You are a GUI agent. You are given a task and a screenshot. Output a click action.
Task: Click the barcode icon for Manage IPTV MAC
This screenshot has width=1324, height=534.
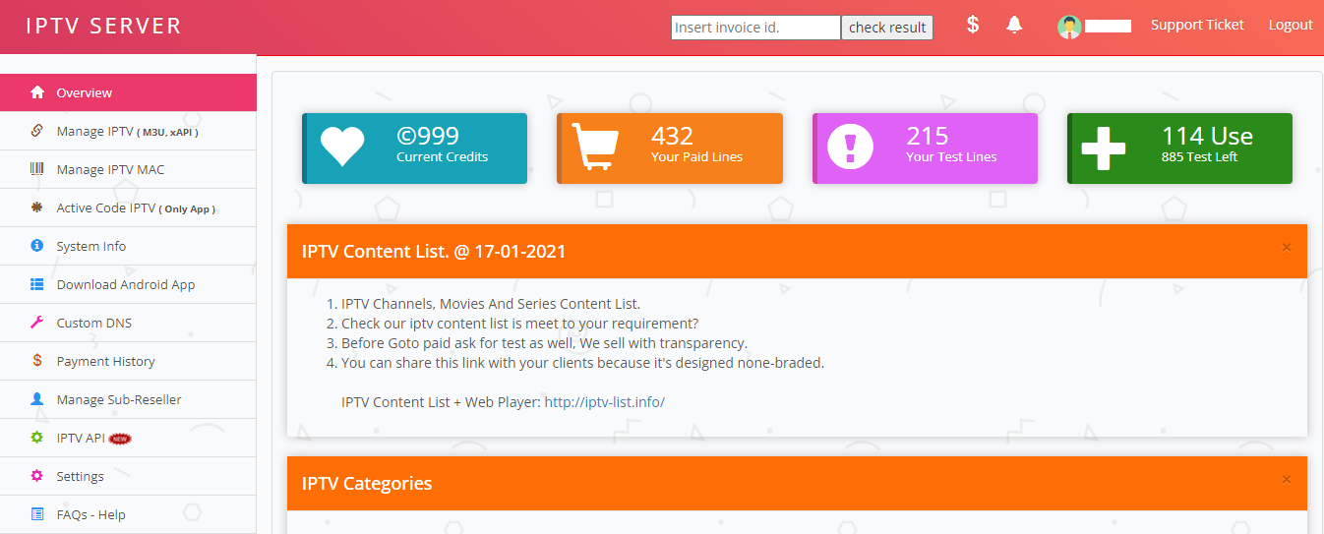pyautogui.click(x=37, y=169)
